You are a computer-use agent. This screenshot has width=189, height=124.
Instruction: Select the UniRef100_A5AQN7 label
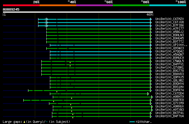pyautogui.click(x=170, y=55)
